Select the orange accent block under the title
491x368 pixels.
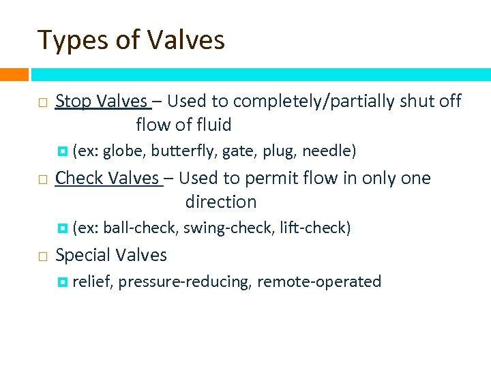[x=14, y=74]
